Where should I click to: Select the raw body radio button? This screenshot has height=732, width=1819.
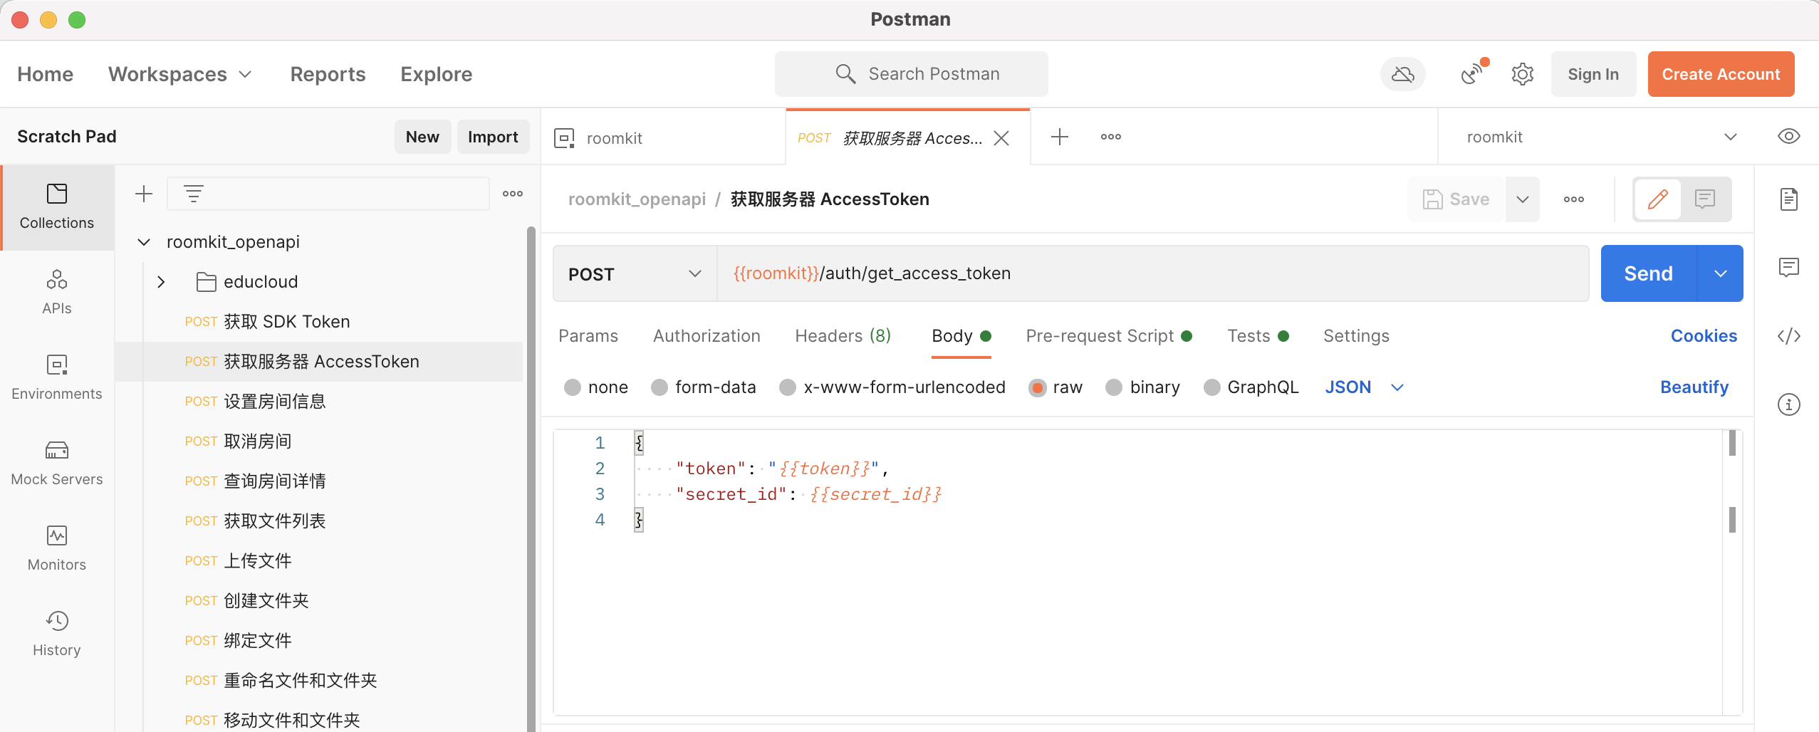[x=1038, y=387]
